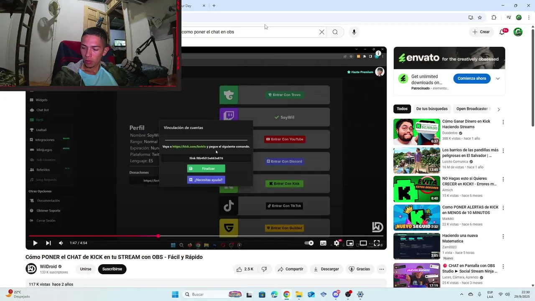Open the browser extensions puzzle icon
Viewport: 535px width, 301px height.
pos(494,18)
